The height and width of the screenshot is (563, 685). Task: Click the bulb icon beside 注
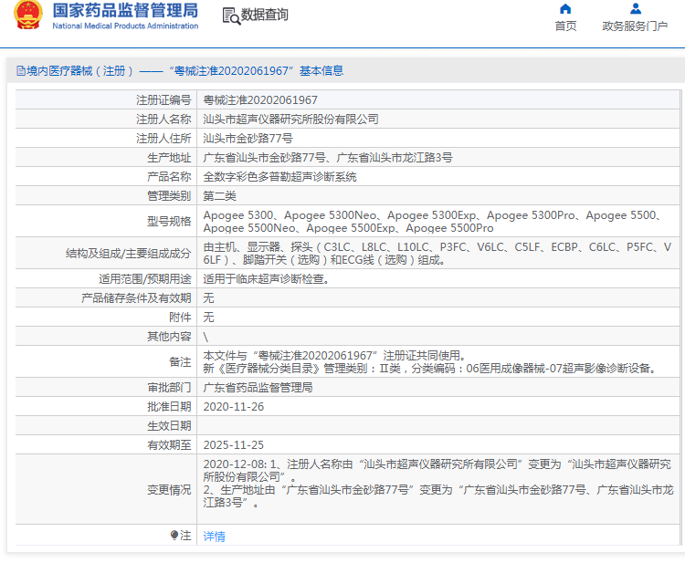pos(174,535)
